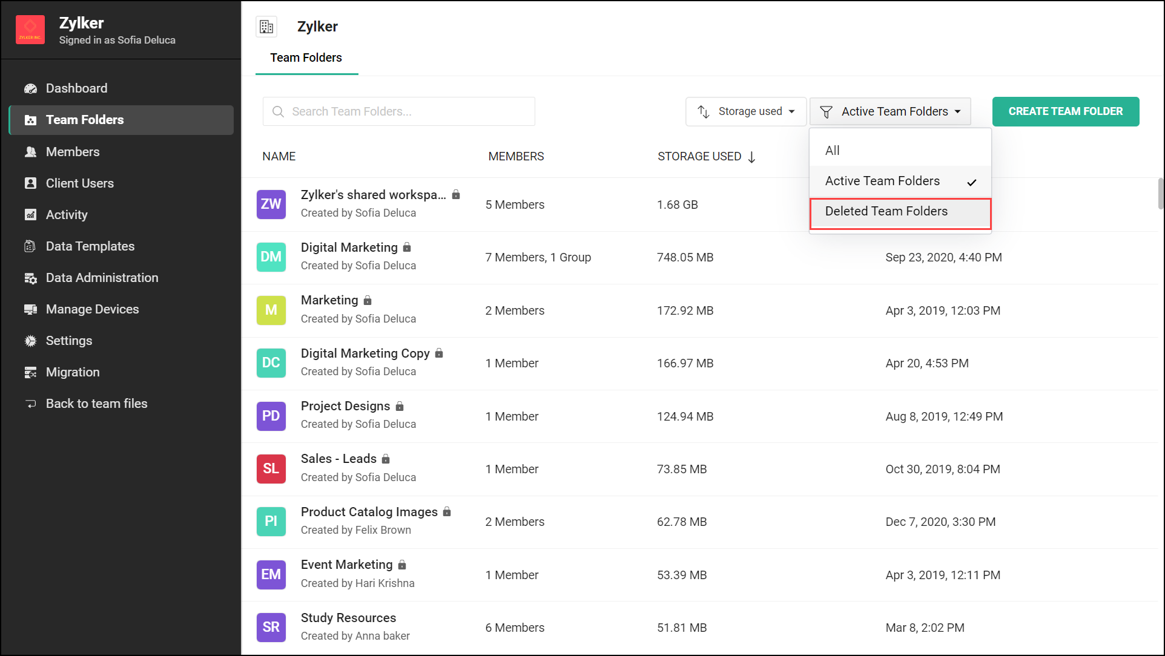The image size is (1165, 656).
Task: Select All in the filter menu
Action: (x=833, y=151)
